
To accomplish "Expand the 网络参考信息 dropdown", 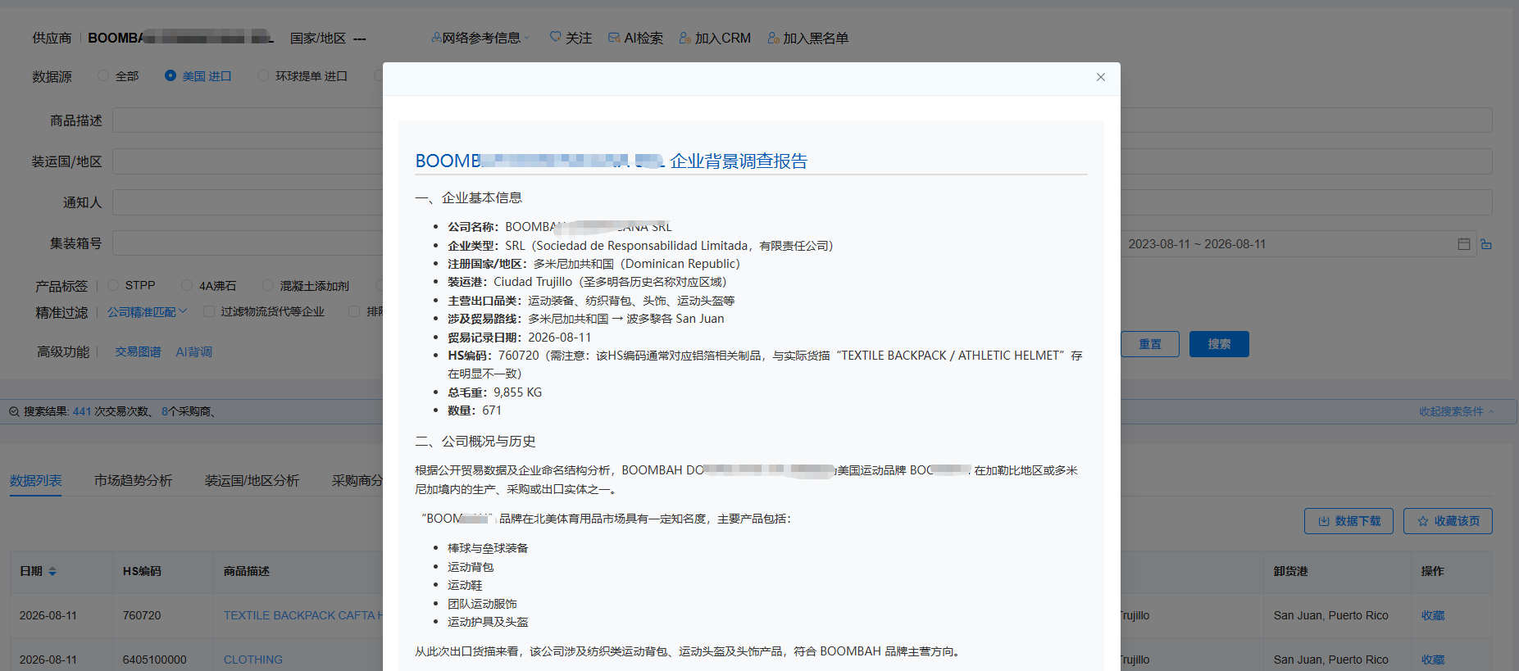I will coord(481,38).
